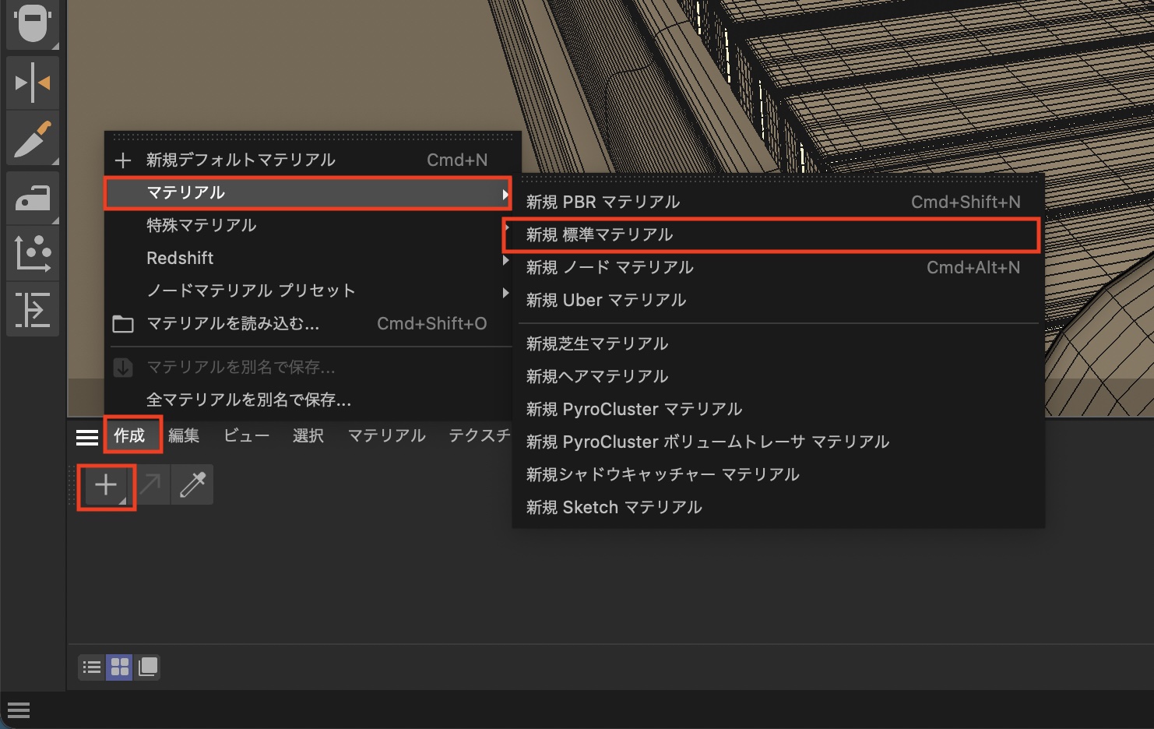
Task: Click the point scatter axis tool icon
Action: pos(32,253)
